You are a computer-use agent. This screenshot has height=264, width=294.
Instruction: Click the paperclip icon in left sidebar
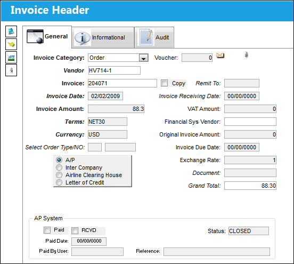[11, 70]
